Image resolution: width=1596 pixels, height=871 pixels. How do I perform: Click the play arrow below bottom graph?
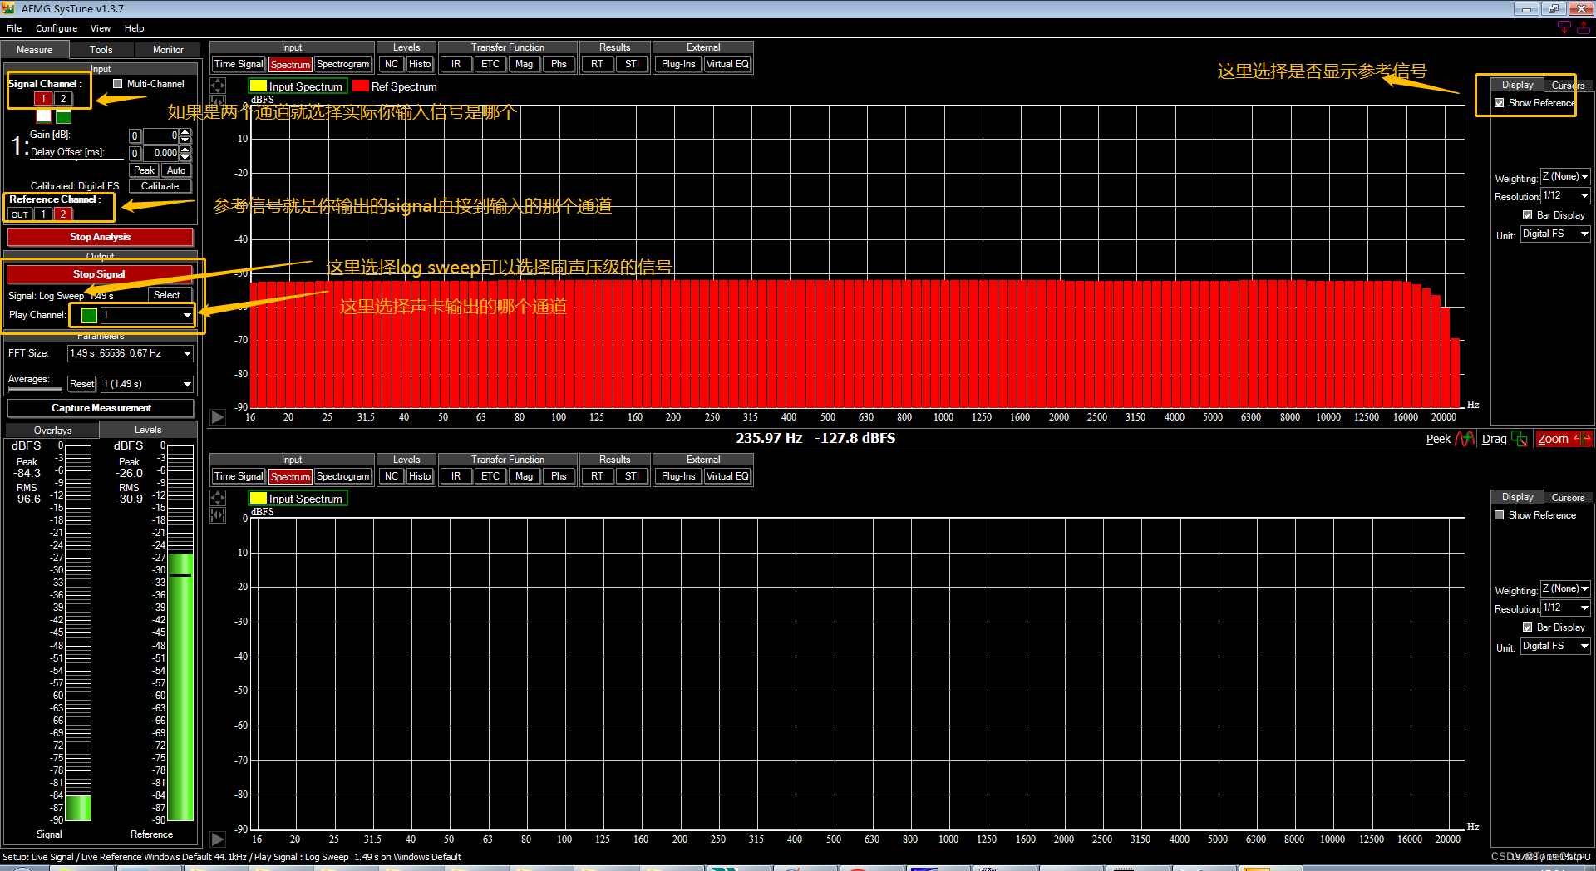click(x=218, y=839)
